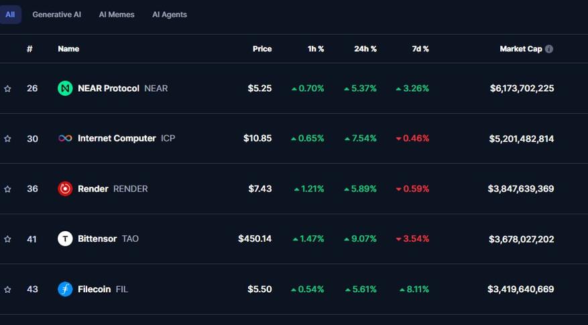Viewport: 588px width, 325px height.
Task: Switch to the AI Memes tab
Action: [x=117, y=15]
